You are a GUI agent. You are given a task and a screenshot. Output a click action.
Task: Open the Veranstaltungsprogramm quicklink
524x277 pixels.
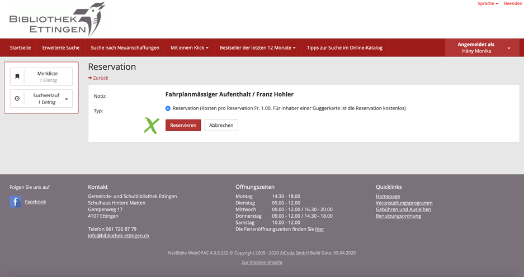coord(404,203)
